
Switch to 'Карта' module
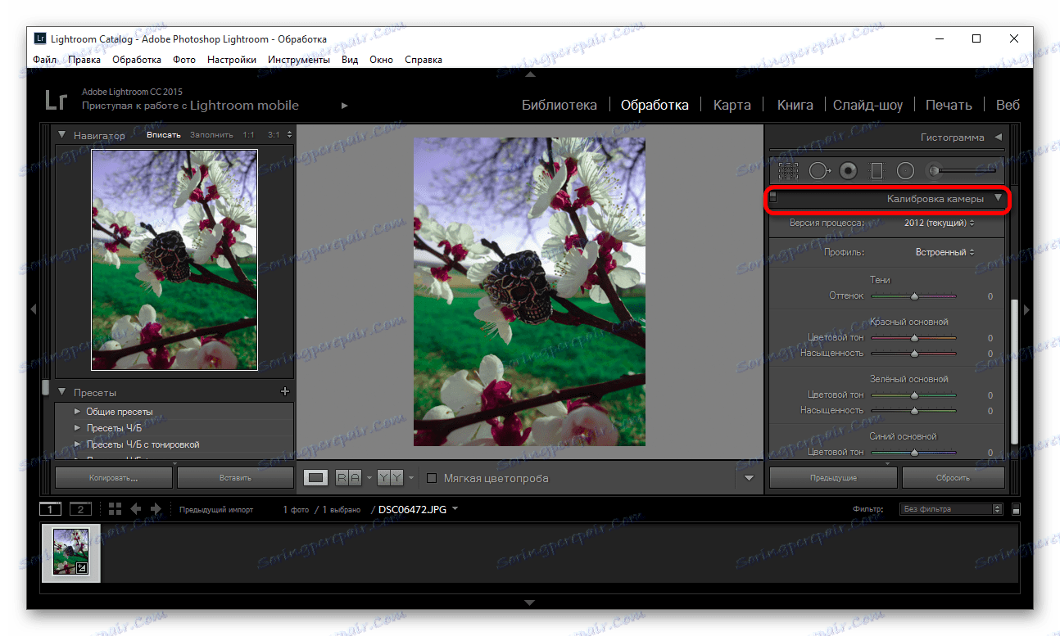click(x=732, y=105)
